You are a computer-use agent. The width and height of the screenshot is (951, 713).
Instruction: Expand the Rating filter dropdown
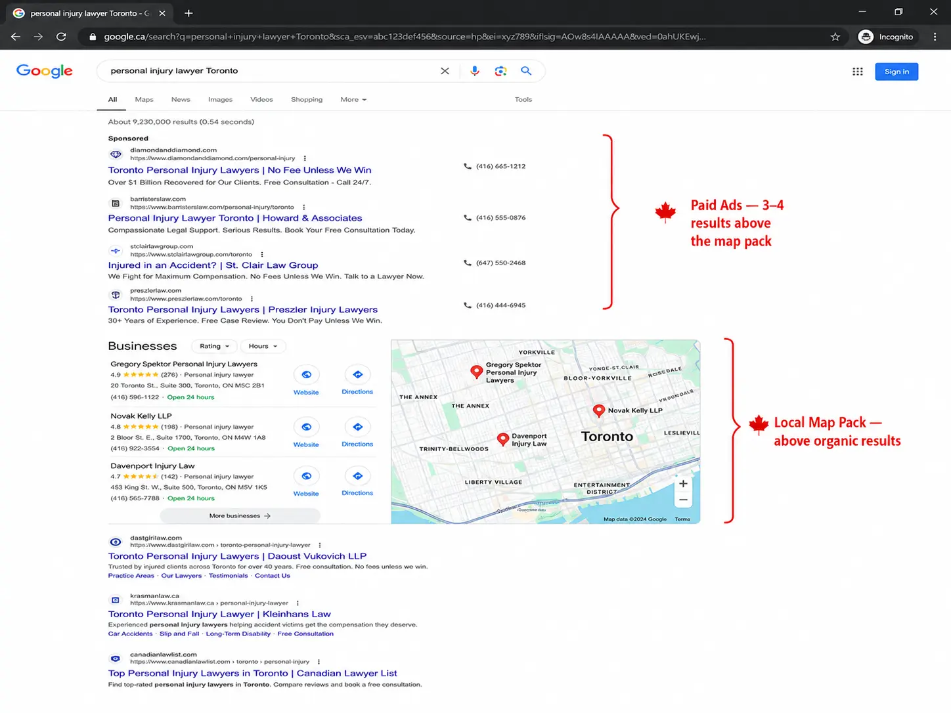click(x=214, y=346)
